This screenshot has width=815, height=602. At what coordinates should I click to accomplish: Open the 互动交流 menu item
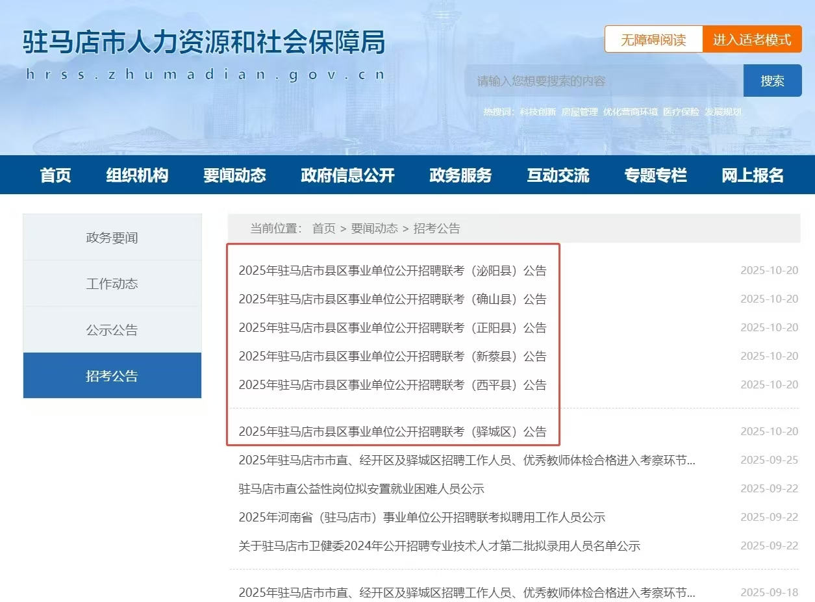(558, 175)
